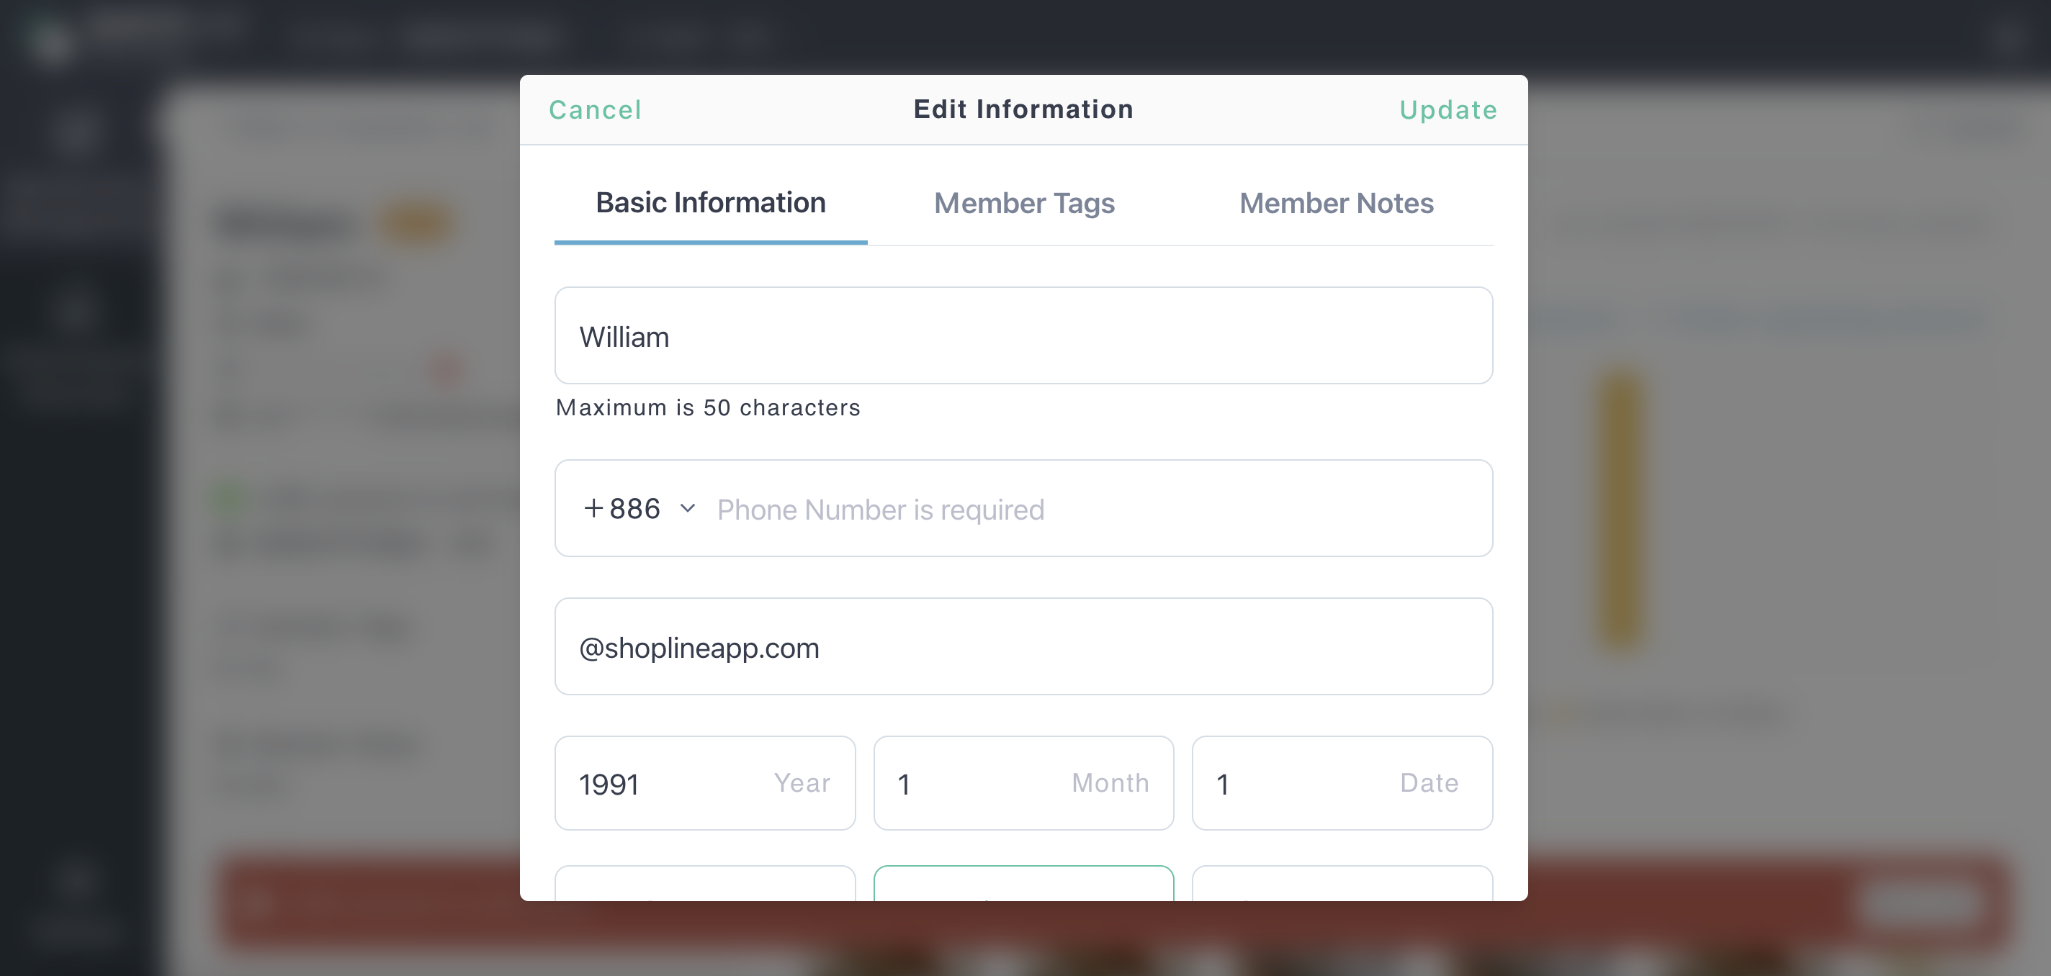Focus the name field containing William
The height and width of the screenshot is (976, 2051).
[x=1023, y=336]
